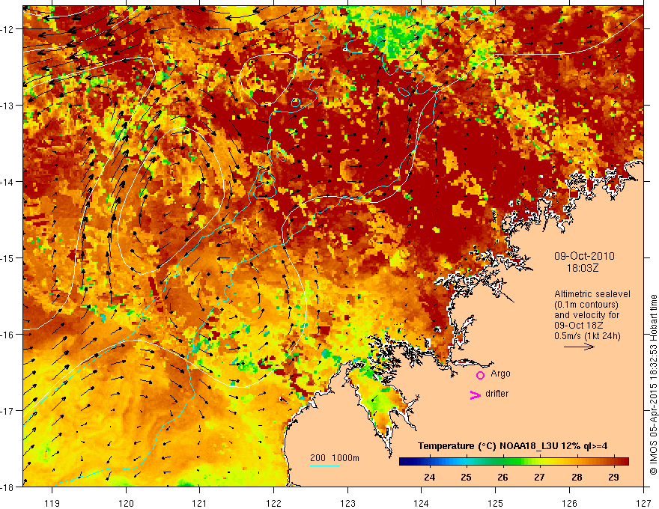Click the '09-Oct 18Z' caption line
This screenshot has height=509, width=659.
click(579, 326)
